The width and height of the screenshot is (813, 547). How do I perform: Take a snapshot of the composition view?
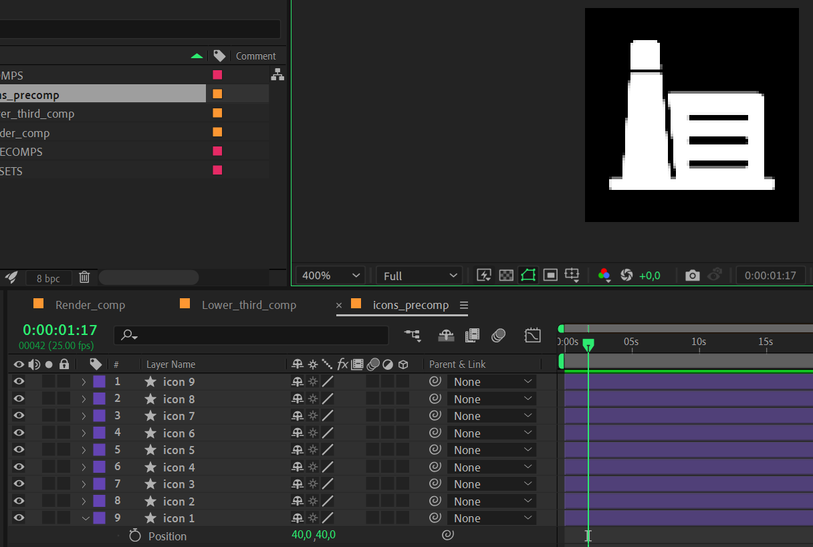pyautogui.click(x=692, y=275)
